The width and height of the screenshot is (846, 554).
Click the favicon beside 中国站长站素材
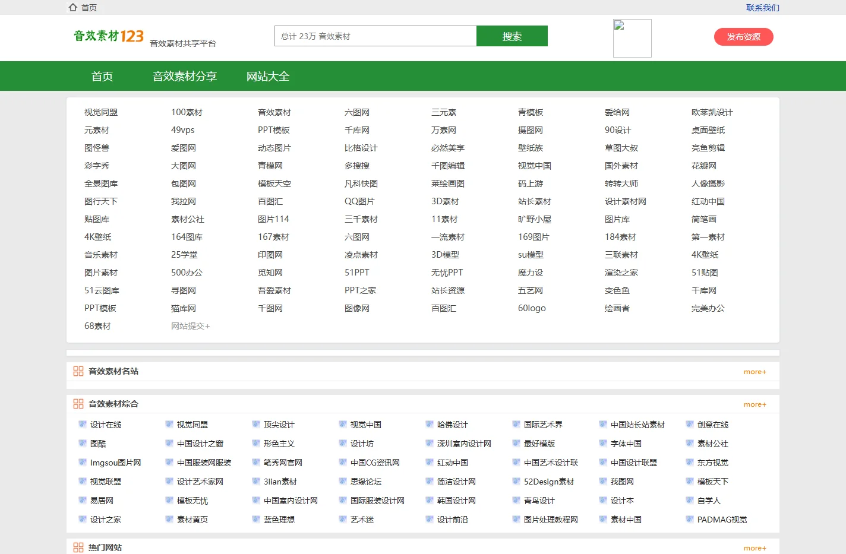coord(603,424)
